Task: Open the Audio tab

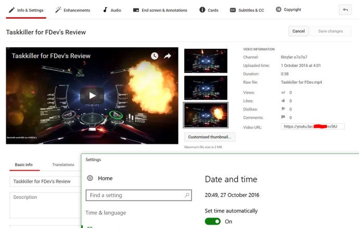Action: point(112,10)
